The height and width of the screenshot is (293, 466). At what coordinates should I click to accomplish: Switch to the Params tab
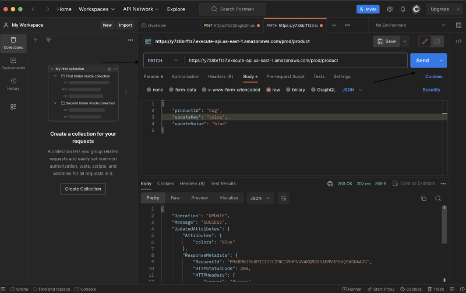click(x=153, y=77)
